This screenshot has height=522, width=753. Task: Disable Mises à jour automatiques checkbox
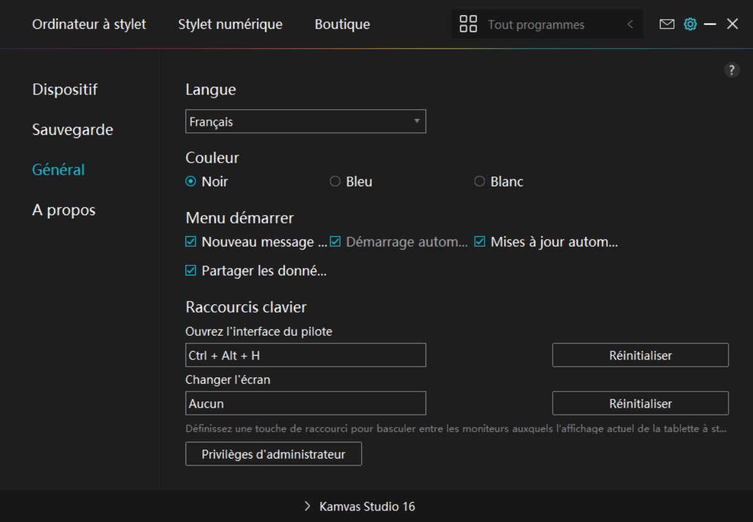(480, 242)
